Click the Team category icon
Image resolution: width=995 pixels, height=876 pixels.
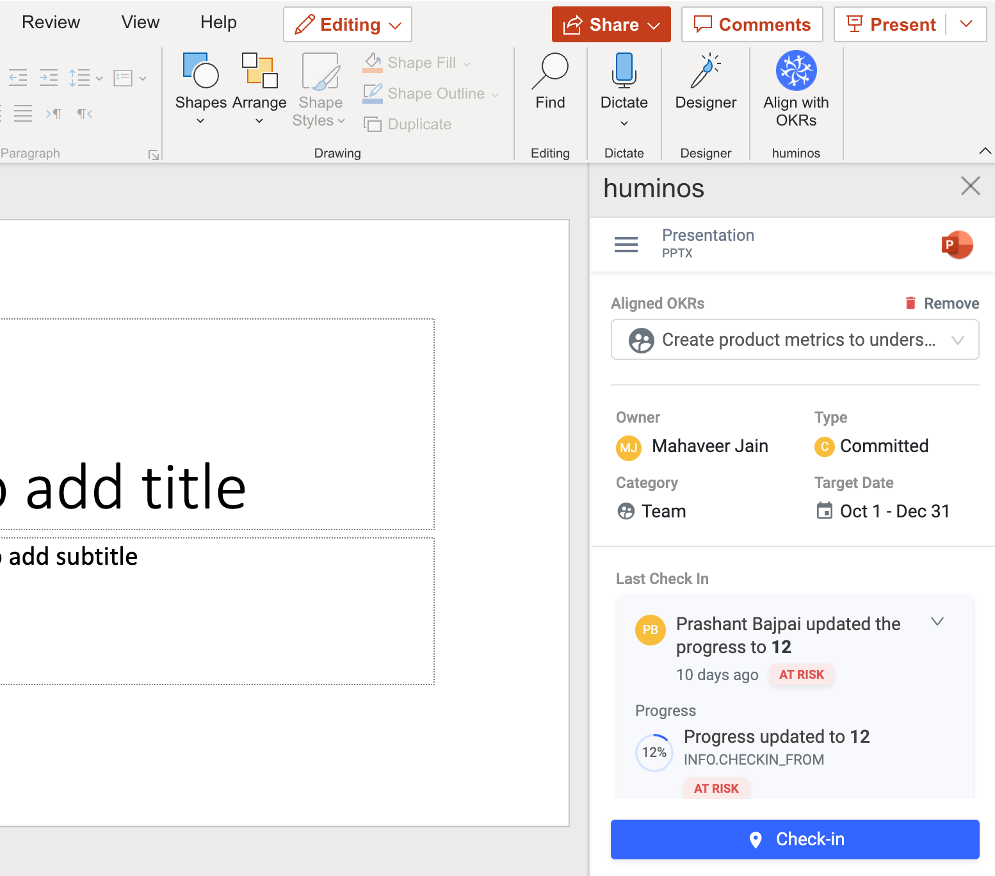pos(626,511)
